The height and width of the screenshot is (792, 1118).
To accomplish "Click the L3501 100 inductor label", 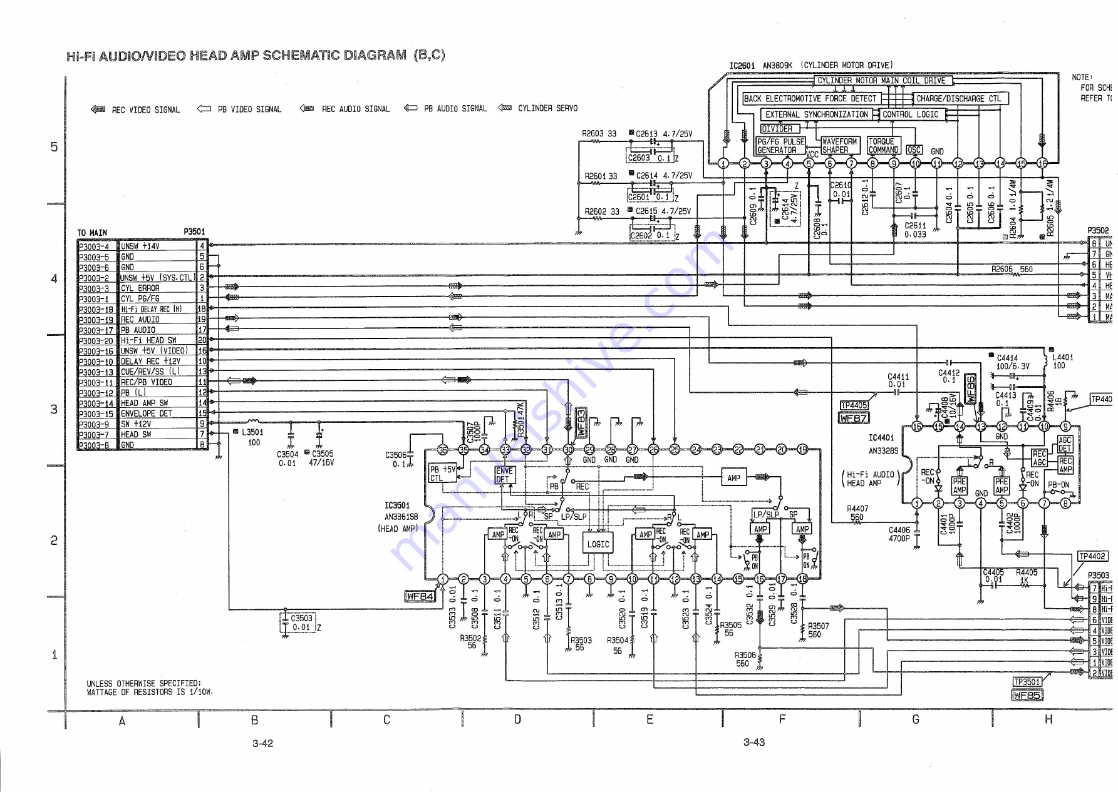I will point(252,437).
